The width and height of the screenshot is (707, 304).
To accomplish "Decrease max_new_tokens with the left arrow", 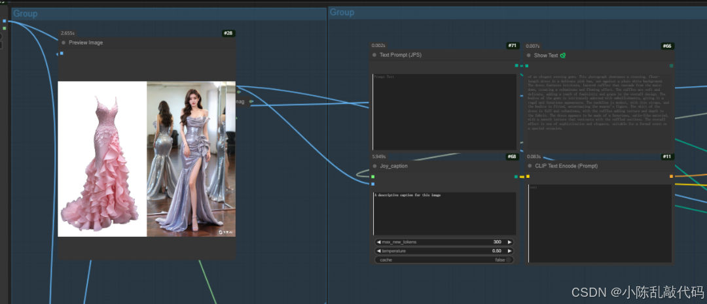I will tap(378, 242).
